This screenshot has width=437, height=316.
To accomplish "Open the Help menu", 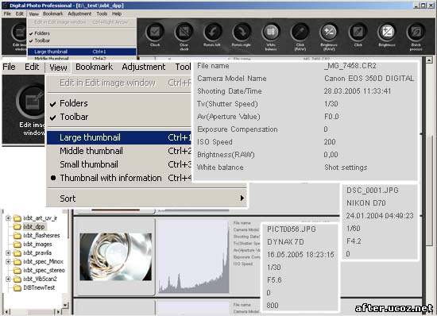I will point(117,13).
